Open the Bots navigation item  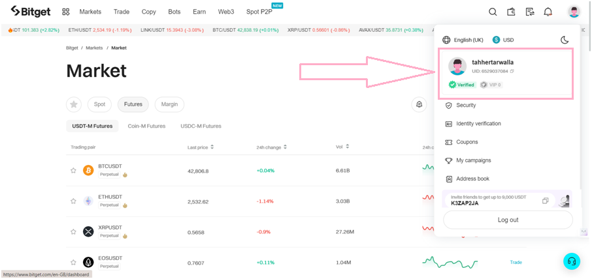[174, 12]
